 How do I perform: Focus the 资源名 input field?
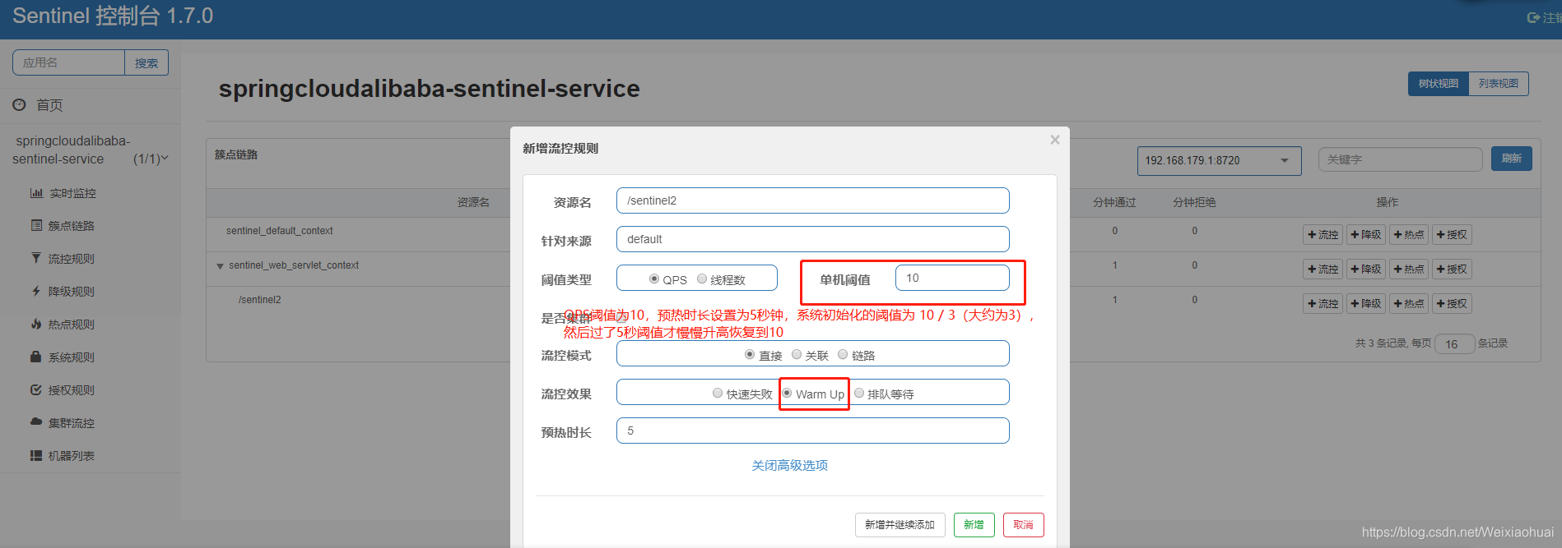812,200
